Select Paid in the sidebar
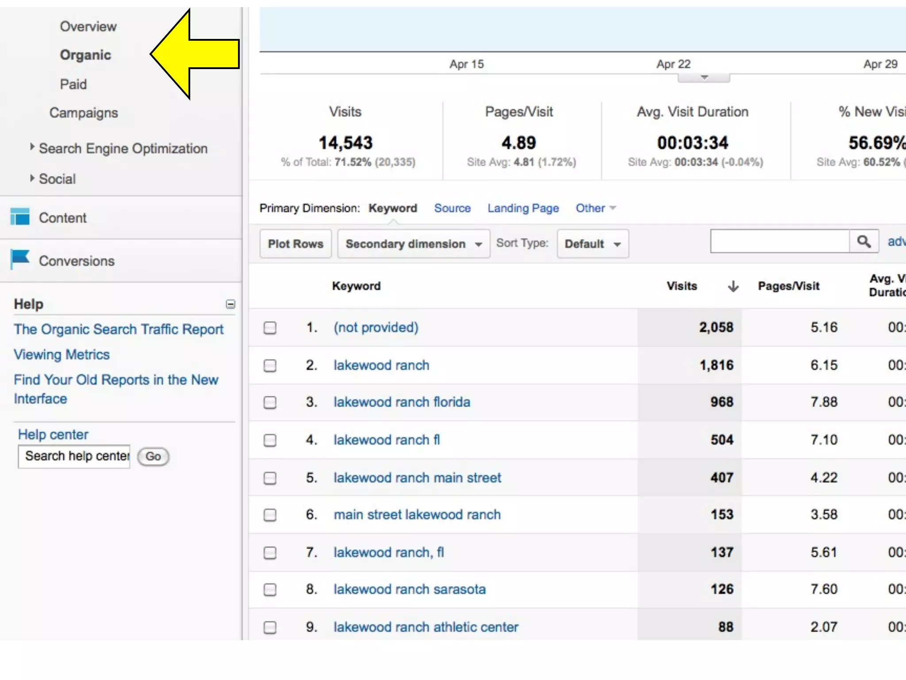 point(73,84)
